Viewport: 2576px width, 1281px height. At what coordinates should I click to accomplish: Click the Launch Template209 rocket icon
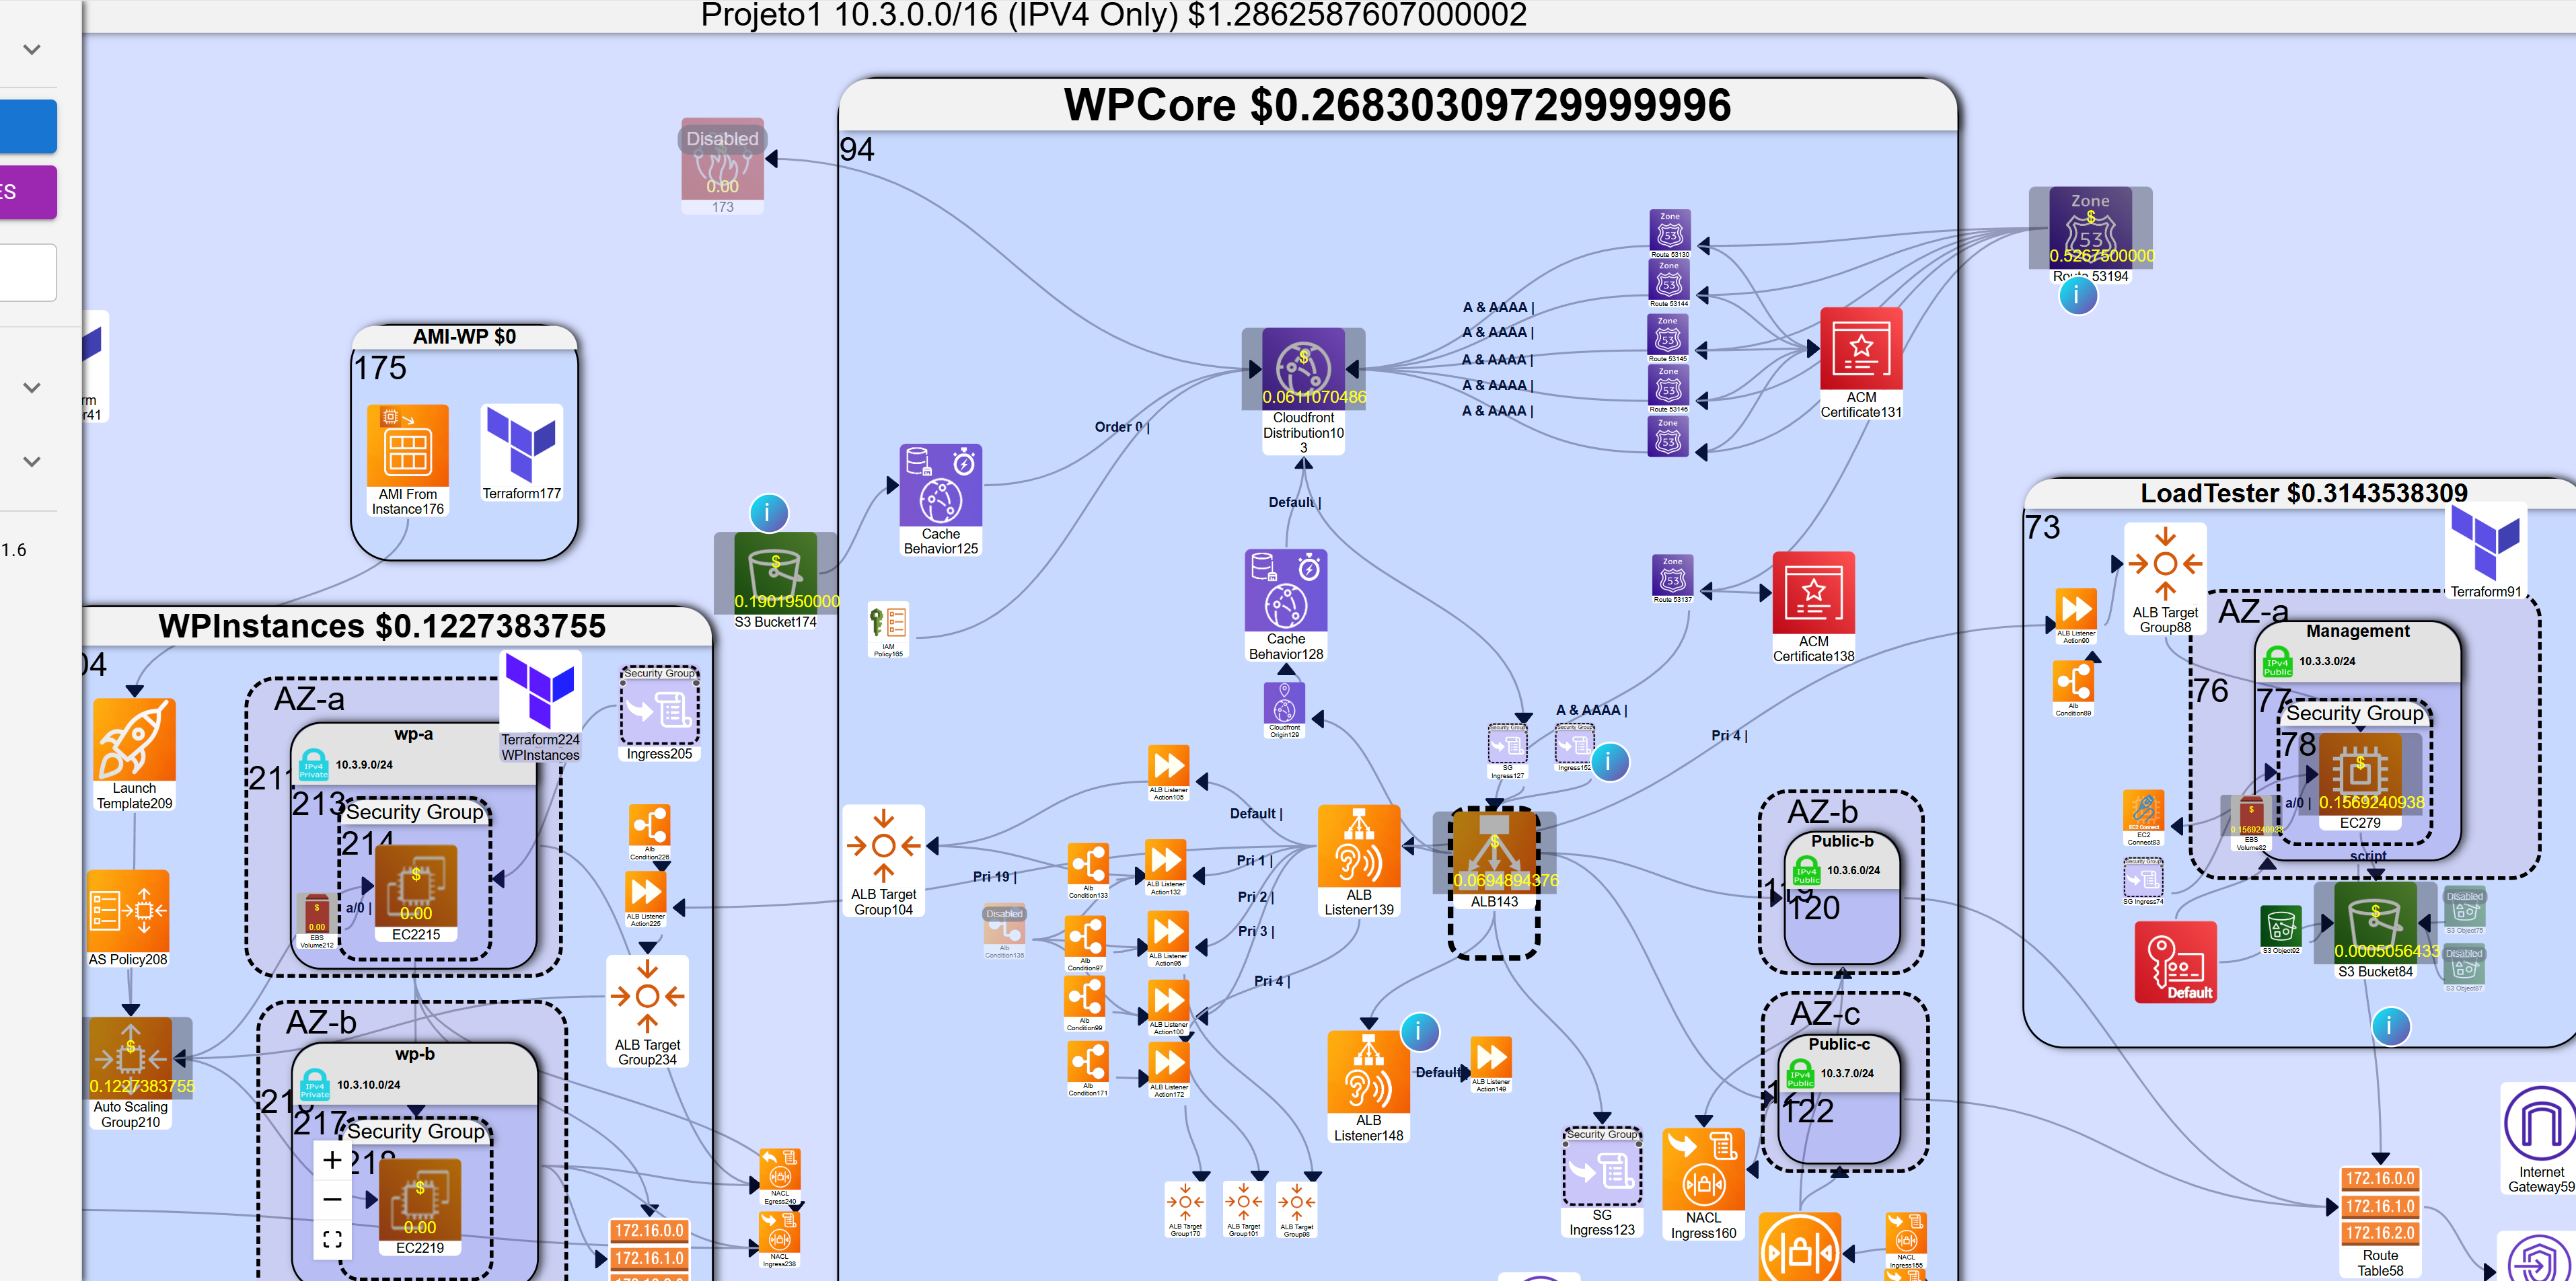coord(134,740)
